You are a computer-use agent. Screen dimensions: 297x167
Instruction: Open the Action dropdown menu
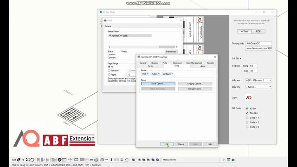tap(155, 74)
